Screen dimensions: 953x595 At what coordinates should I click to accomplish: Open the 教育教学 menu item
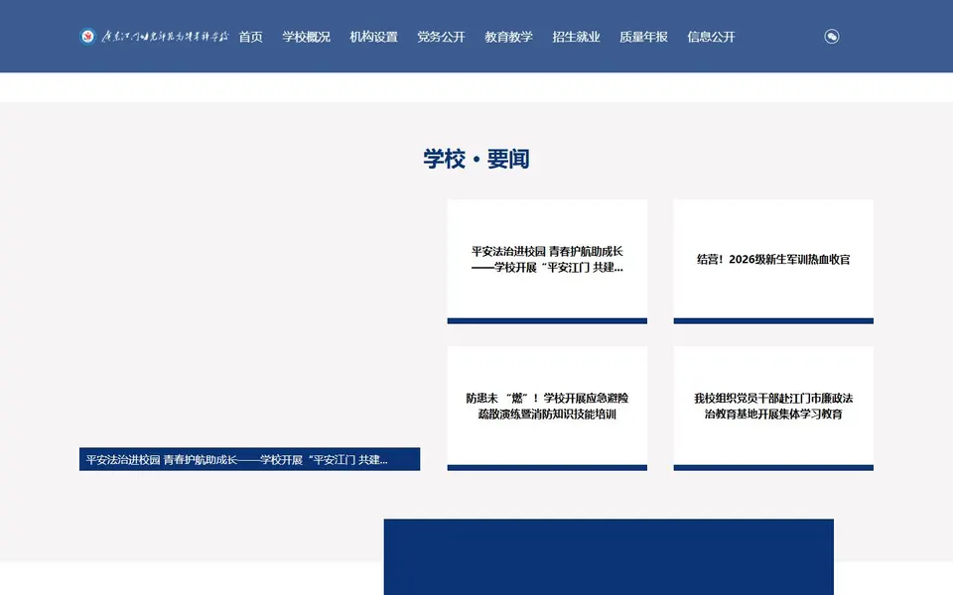tap(508, 37)
